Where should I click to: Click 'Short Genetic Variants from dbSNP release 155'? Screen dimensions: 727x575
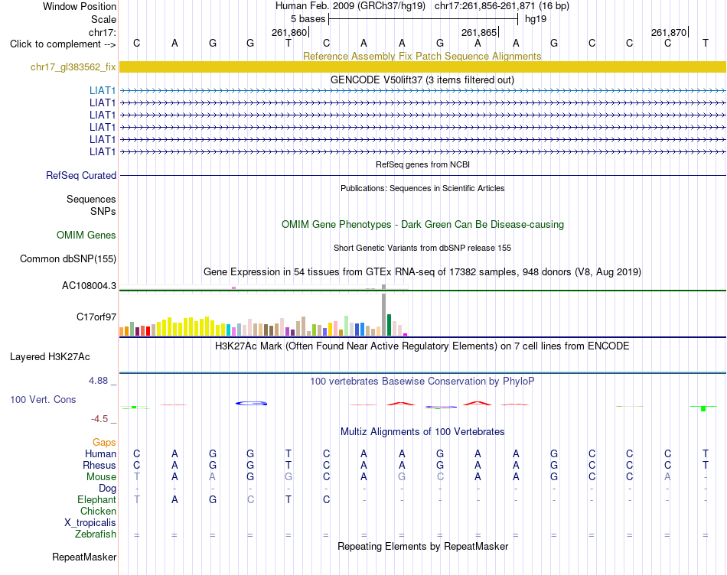coord(422,248)
